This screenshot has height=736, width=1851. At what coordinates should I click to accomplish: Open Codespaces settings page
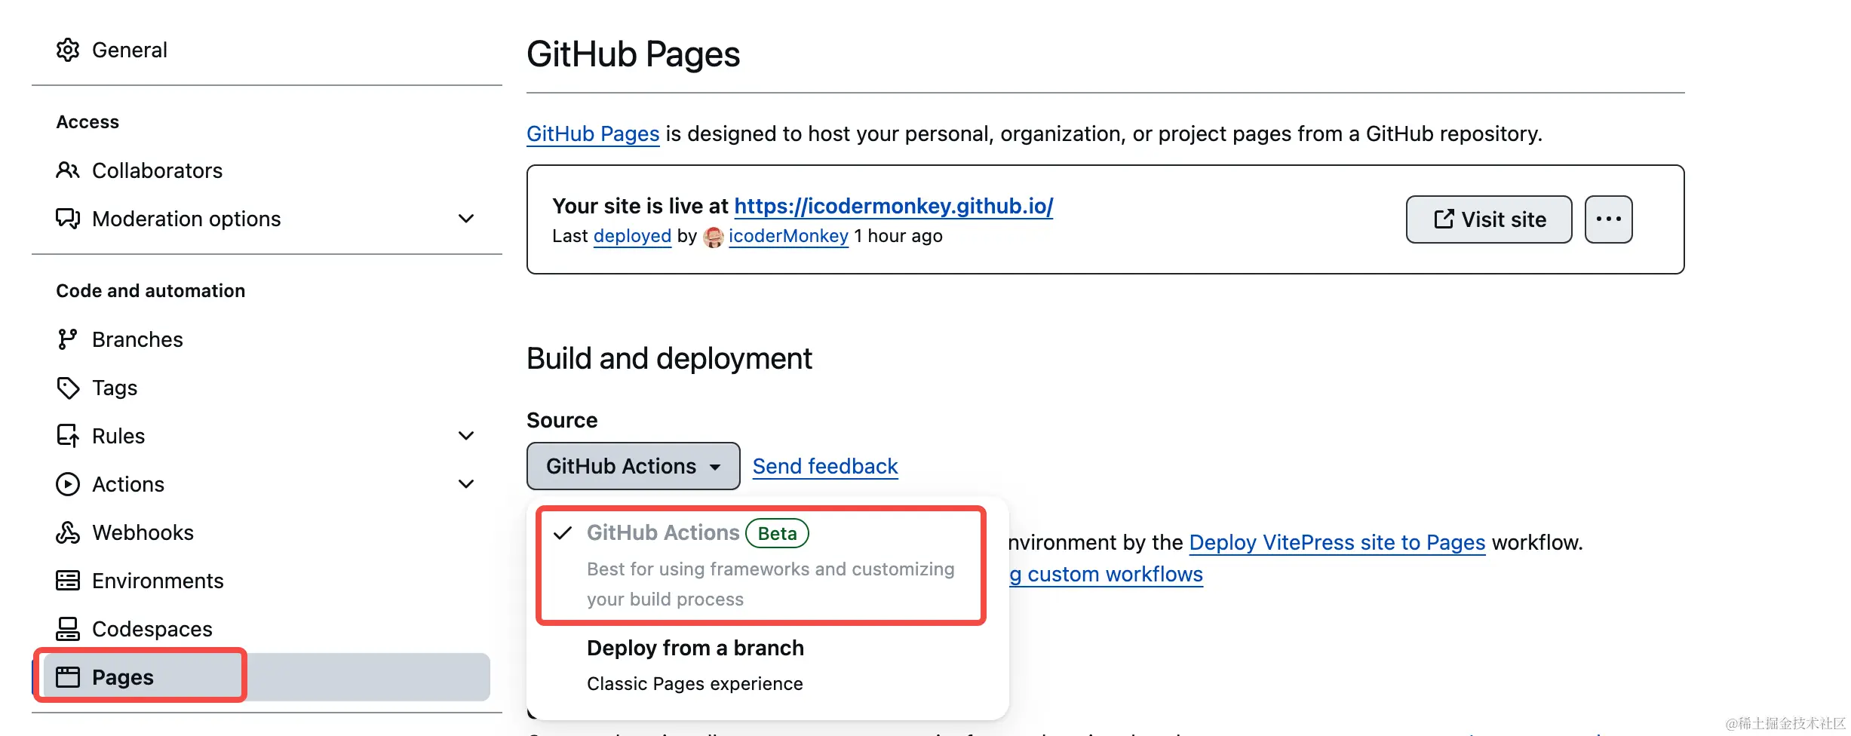tap(267, 629)
